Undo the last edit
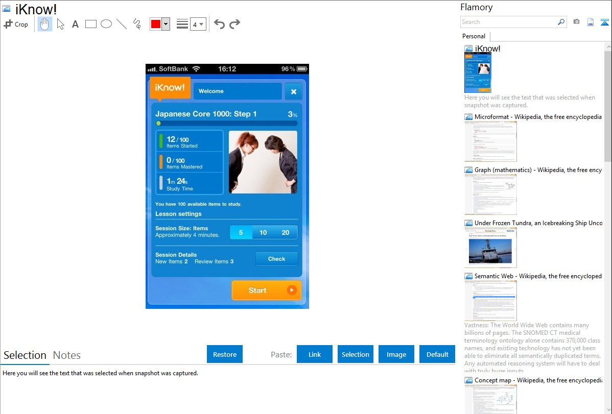This screenshot has height=414, width=612. pos(219,24)
